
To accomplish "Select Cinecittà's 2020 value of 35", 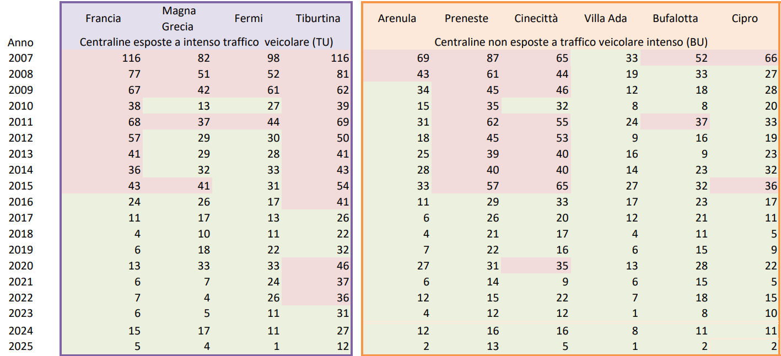I will pyautogui.click(x=559, y=266).
